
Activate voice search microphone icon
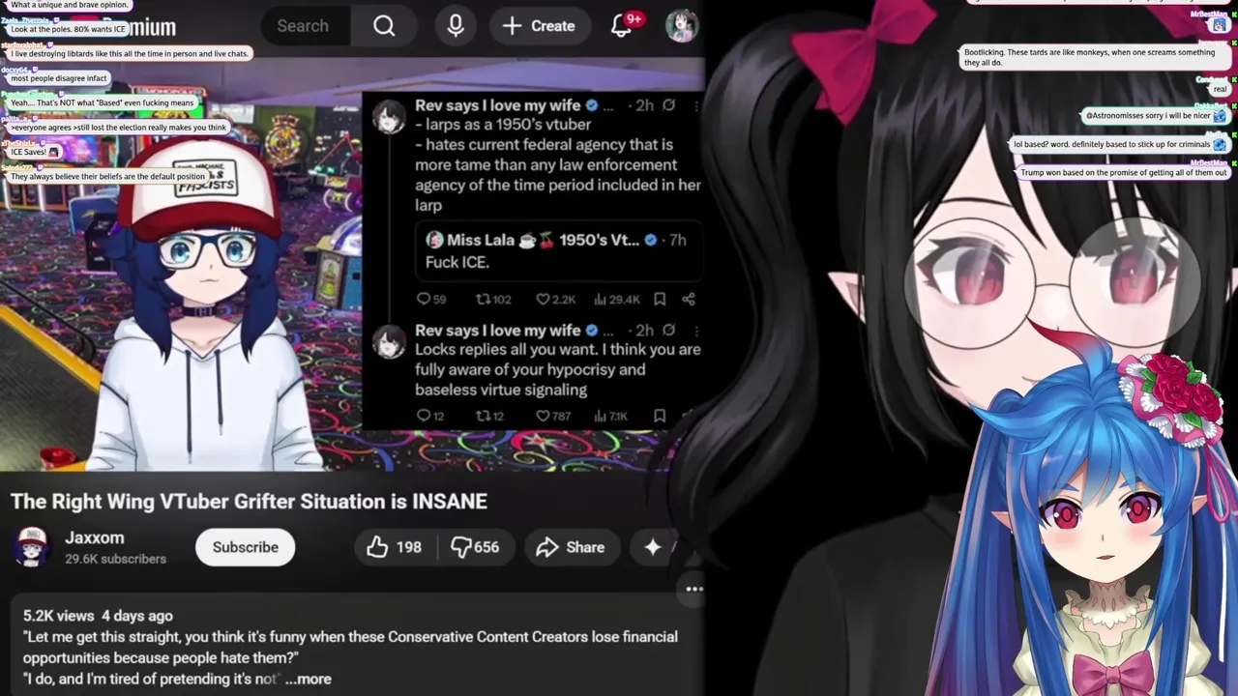(x=456, y=26)
